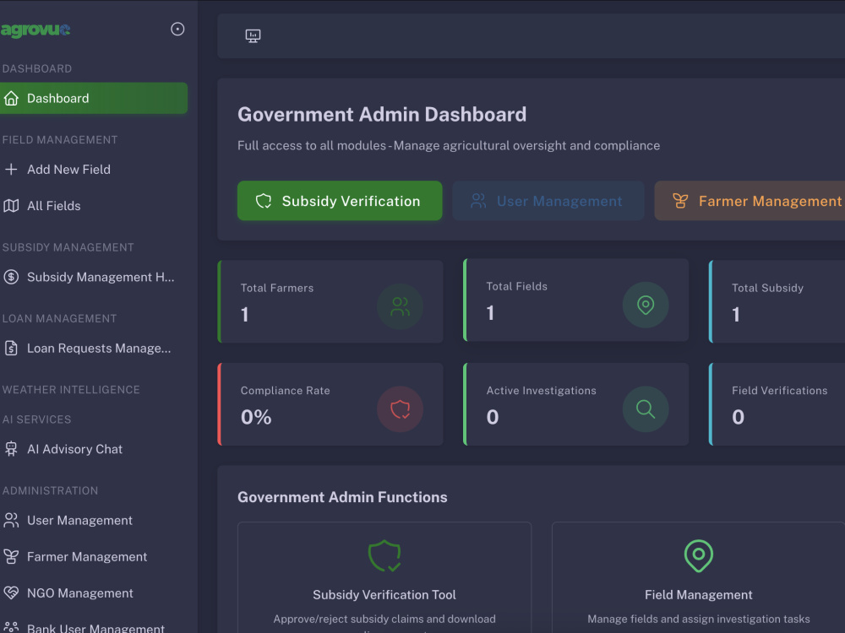Click the Subsidy Verification green button
The image size is (845, 633).
tap(340, 201)
